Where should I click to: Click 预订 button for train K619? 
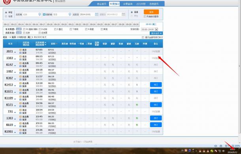[156, 125]
